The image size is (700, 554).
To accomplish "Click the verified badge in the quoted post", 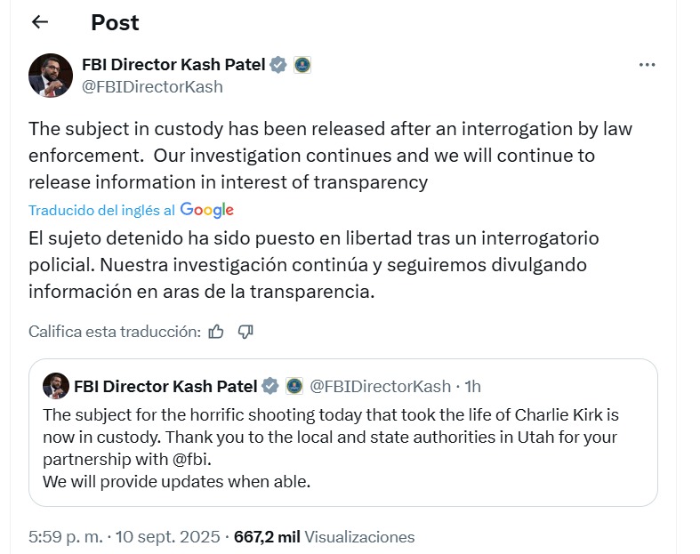I will 270,386.
